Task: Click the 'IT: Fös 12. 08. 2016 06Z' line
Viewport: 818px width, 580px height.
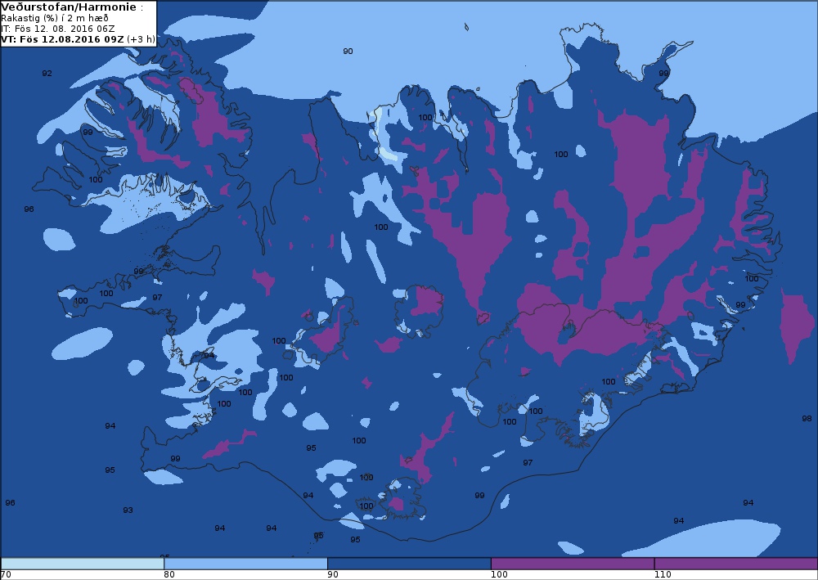Action: click(x=58, y=29)
